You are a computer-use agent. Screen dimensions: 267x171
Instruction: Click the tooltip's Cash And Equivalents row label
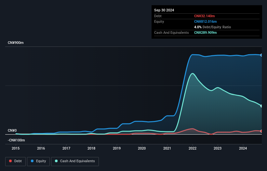coord(171,33)
